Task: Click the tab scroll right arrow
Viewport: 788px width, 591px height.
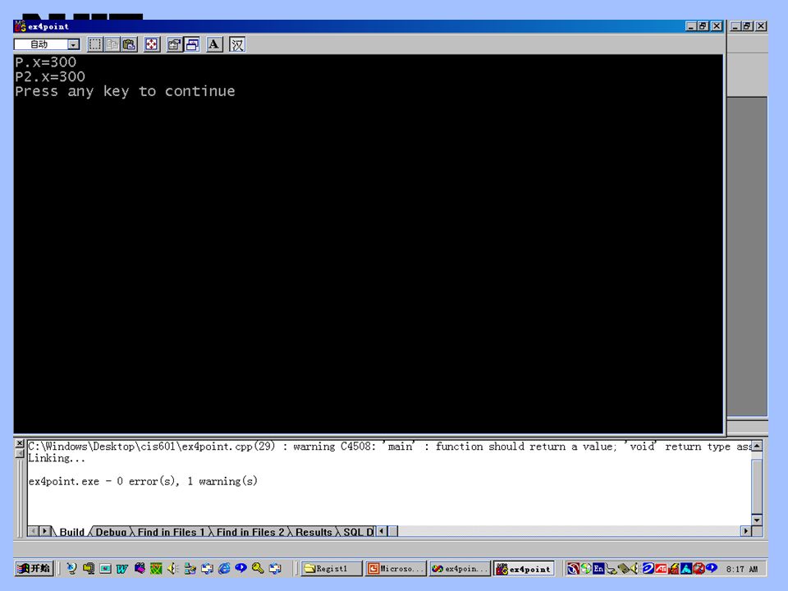Action: [44, 531]
